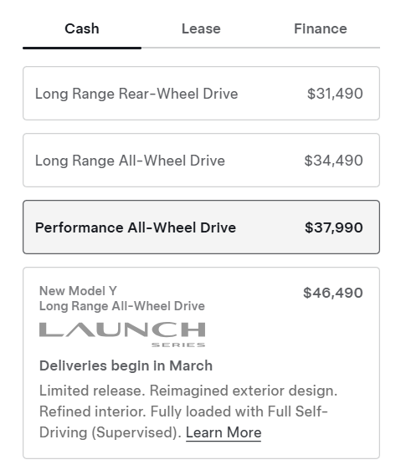Image resolution: width=401 pixels, height=470 pixels.
Task: Click the active underline beneath the Cash tab
Action: click(82, 48)
